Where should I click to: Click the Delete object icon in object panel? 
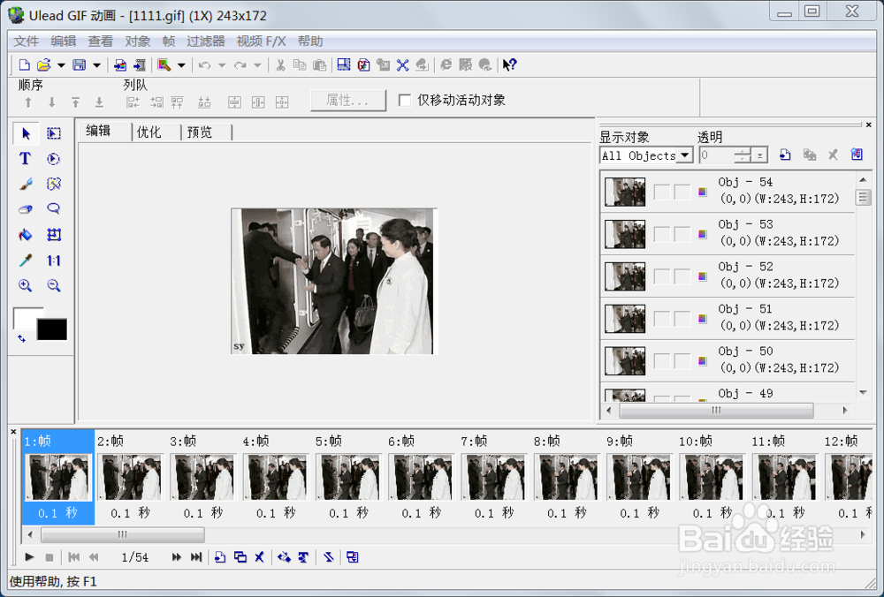point(834,155)
